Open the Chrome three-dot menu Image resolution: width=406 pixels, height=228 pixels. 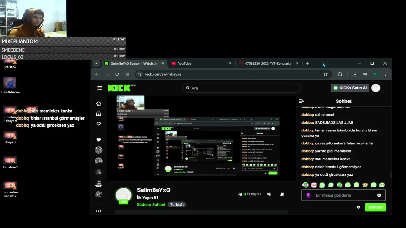(x=385, y=74)
